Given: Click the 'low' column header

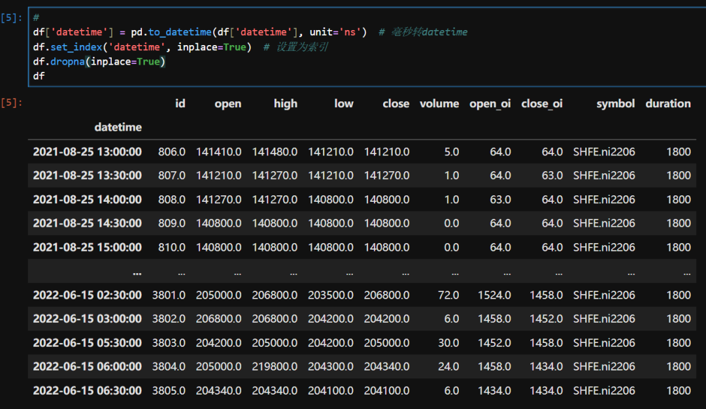Looking at the screenshot, I should coord(344,103).
